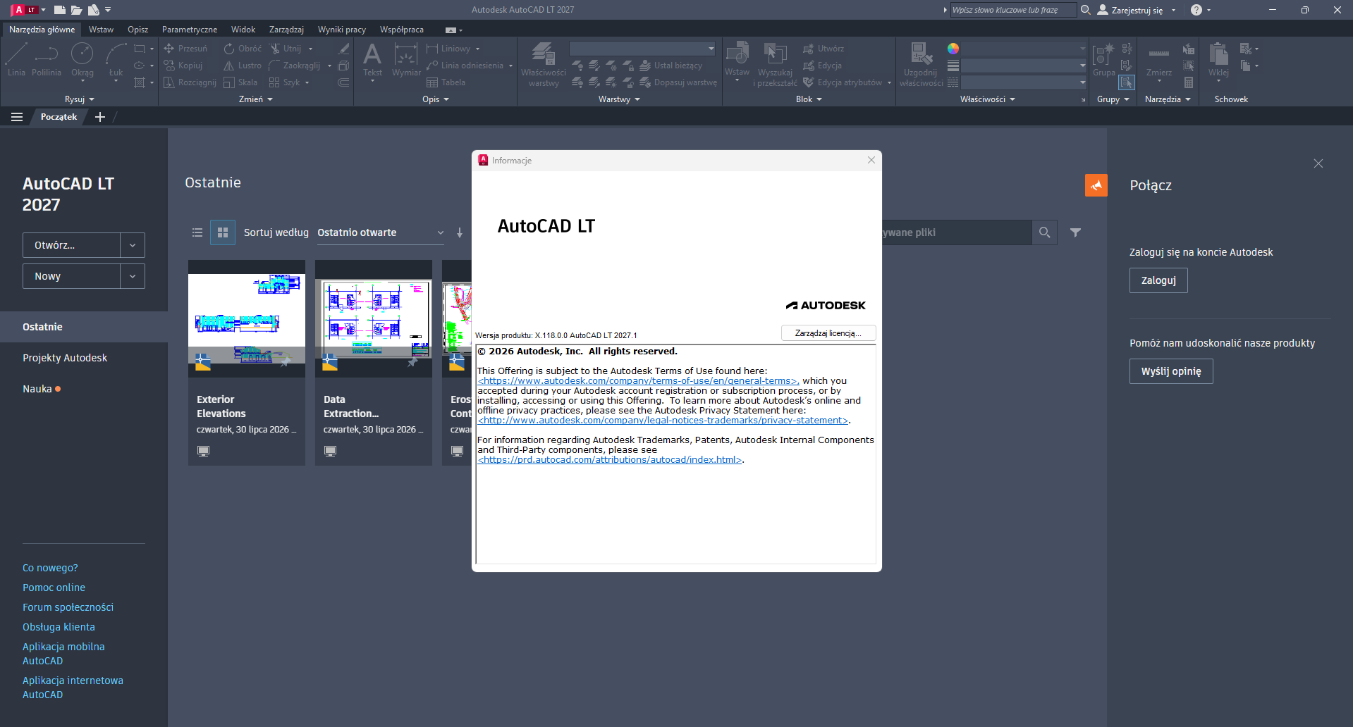Select the Grupa group tool
The width and height of the screenshot is (1353, 727).
point(1103,59)
